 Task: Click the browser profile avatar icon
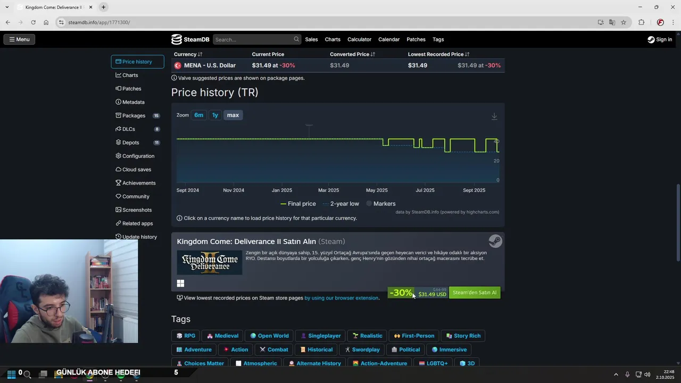click(660, 22)
